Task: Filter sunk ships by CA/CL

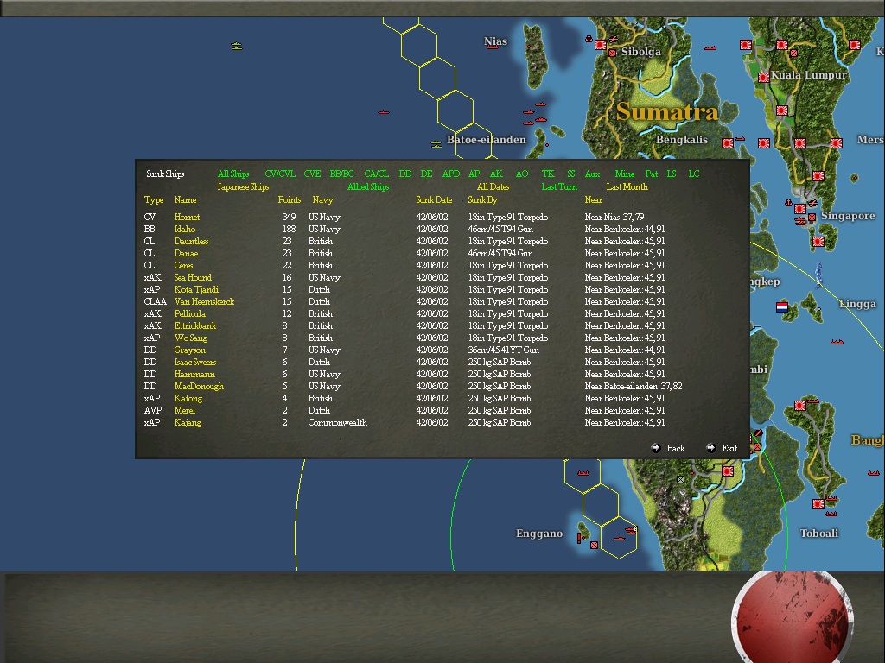Action: [377, 174]
